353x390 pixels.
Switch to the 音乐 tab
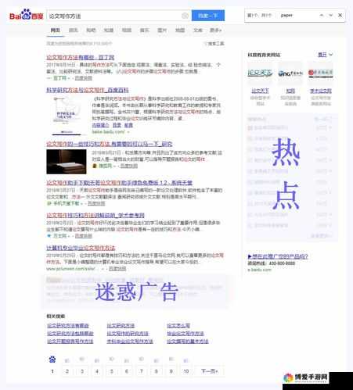[x=144, y=30]
